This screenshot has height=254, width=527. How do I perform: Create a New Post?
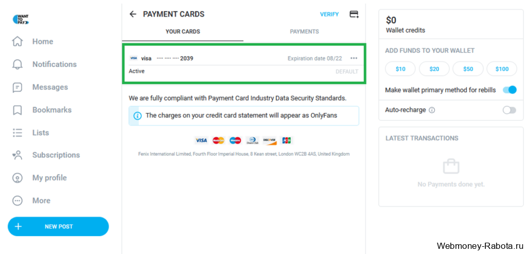[58, 226]
